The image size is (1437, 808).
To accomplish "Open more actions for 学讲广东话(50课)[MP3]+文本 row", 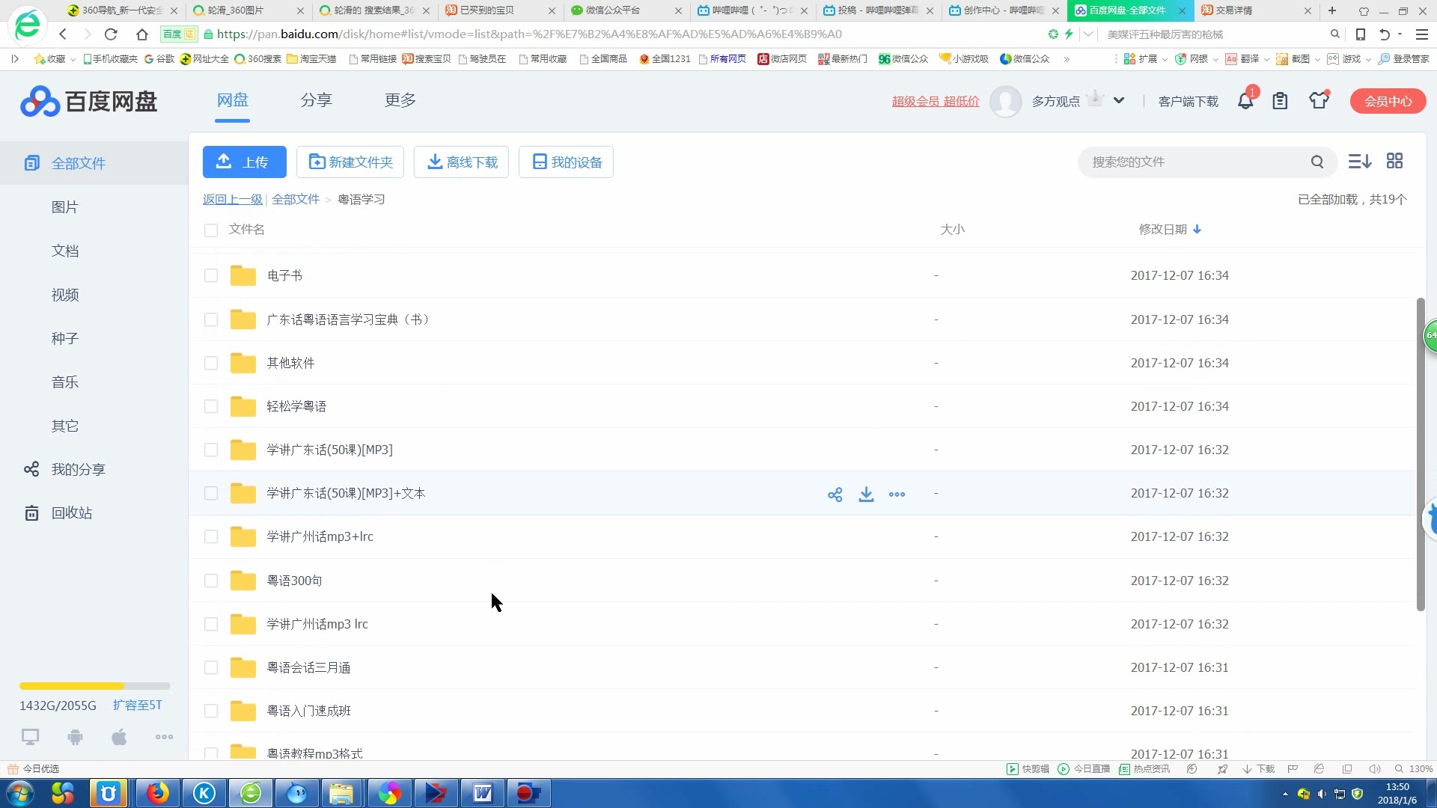I will (x=897, y=495).
